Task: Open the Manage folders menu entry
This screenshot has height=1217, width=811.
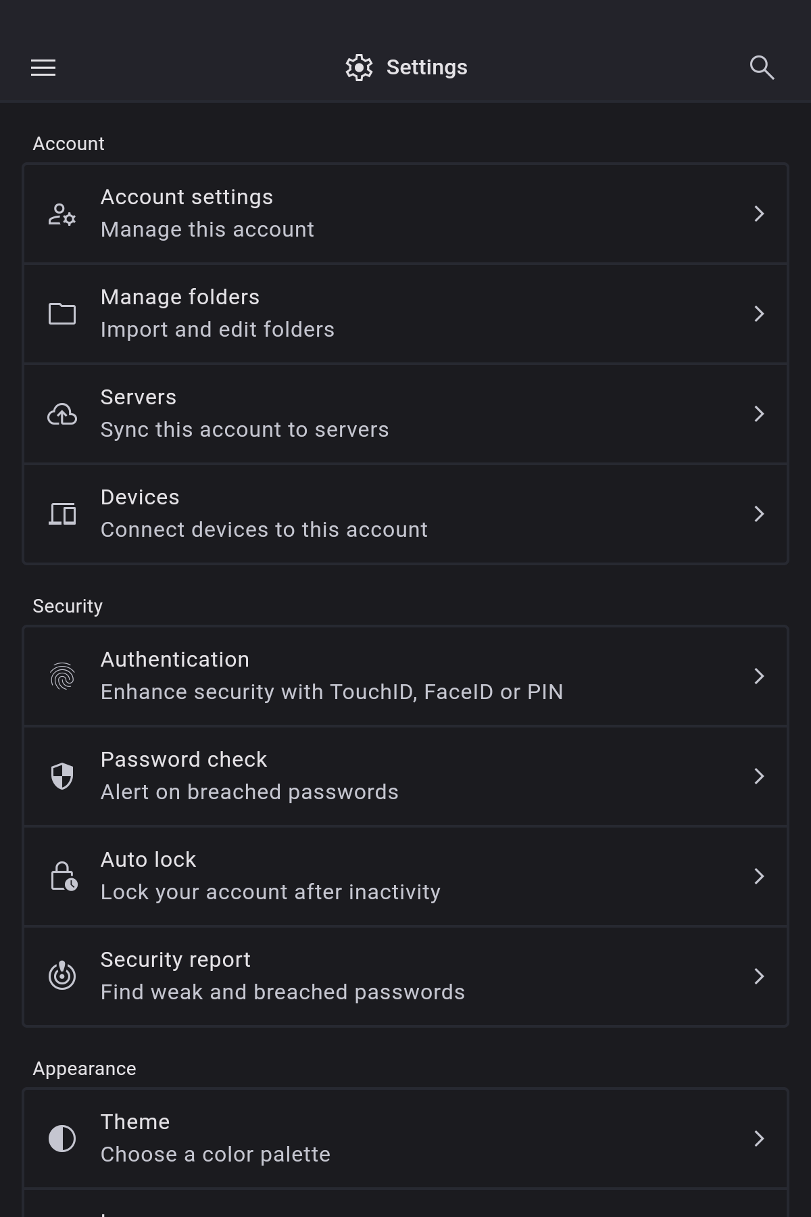Action: click(405, 314)
